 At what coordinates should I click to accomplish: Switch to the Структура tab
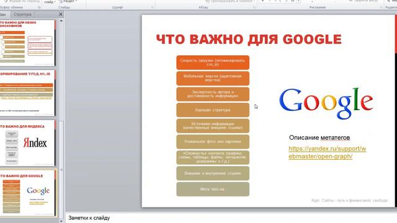[x=22, y=14]
